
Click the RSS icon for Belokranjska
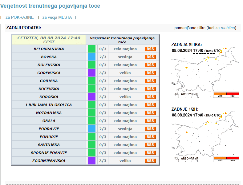pos(150,49)
